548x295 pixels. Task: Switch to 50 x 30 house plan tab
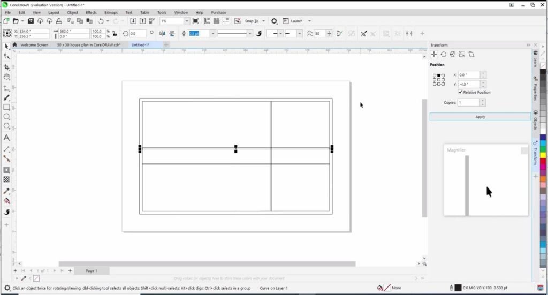(89, 45)
